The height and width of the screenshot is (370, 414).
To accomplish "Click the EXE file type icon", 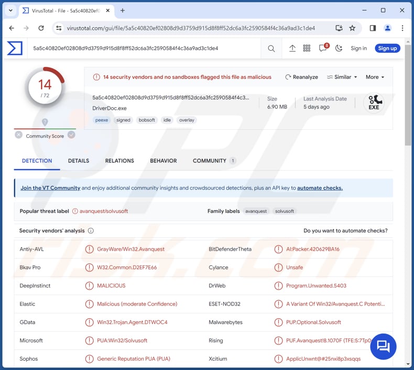I will (x=374, y=103).
